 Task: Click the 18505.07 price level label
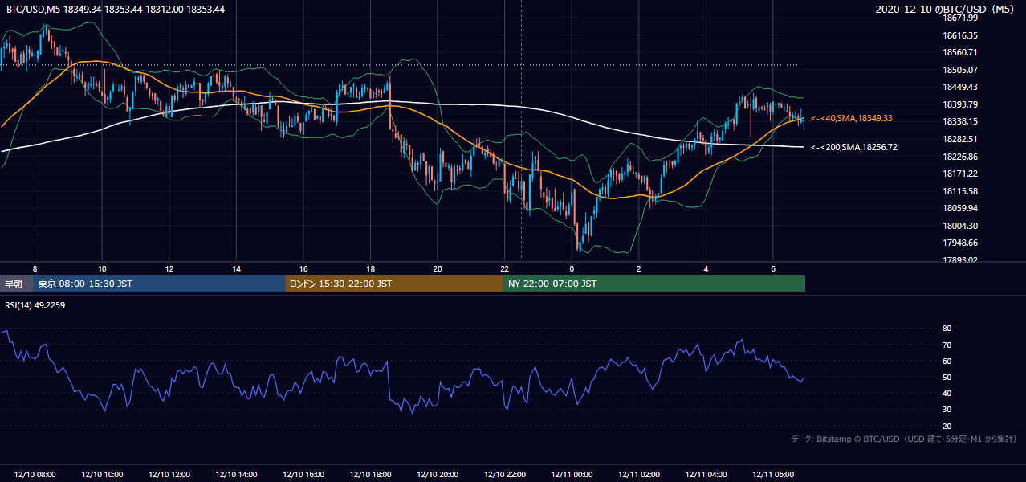[x=959, y=69]
